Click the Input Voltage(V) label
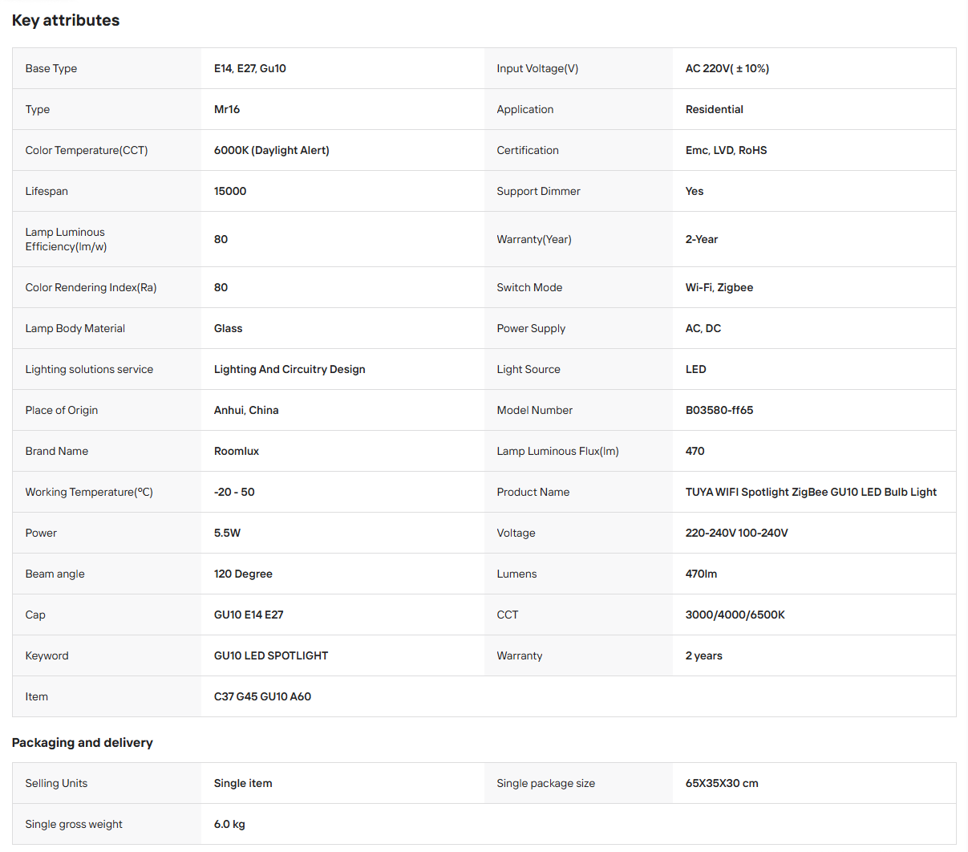 [537, 68]
